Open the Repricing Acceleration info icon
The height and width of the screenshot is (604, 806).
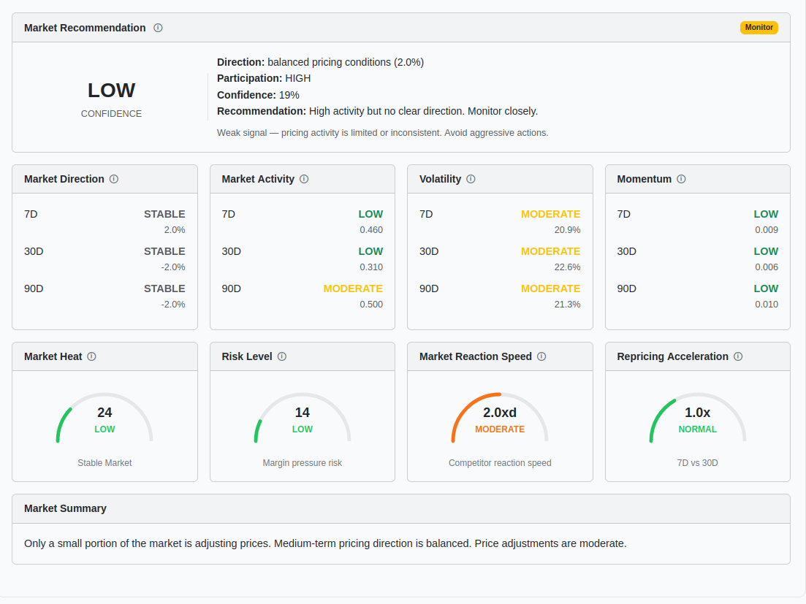[x=738, y=356]
